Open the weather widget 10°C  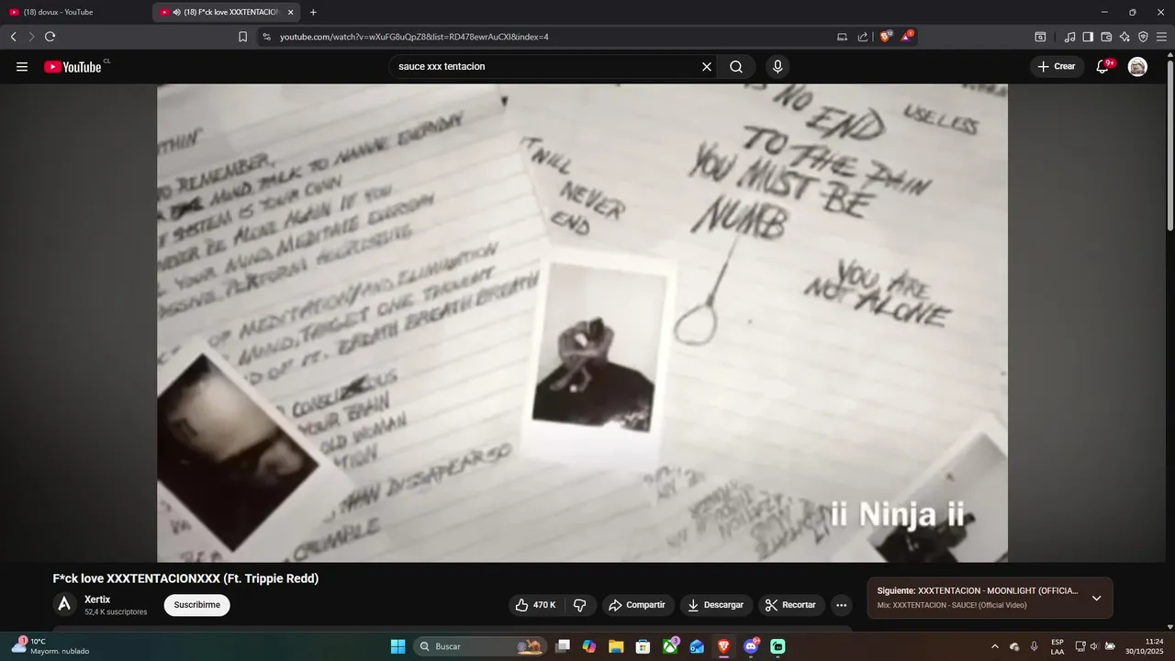coord(51,646)
